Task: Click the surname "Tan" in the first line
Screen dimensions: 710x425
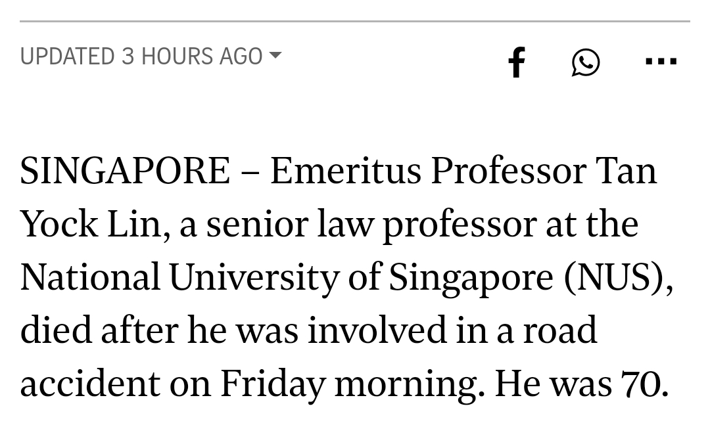Action: tap(626, 171)
